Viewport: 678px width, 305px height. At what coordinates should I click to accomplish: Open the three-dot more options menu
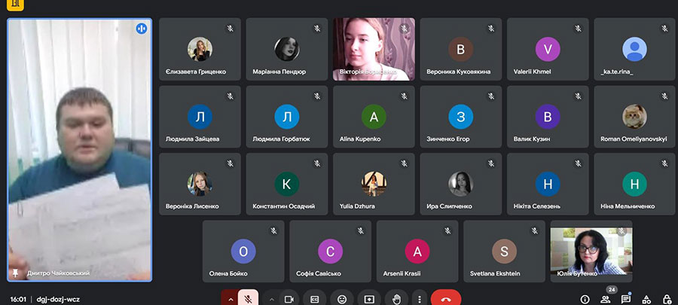[419, 298]
